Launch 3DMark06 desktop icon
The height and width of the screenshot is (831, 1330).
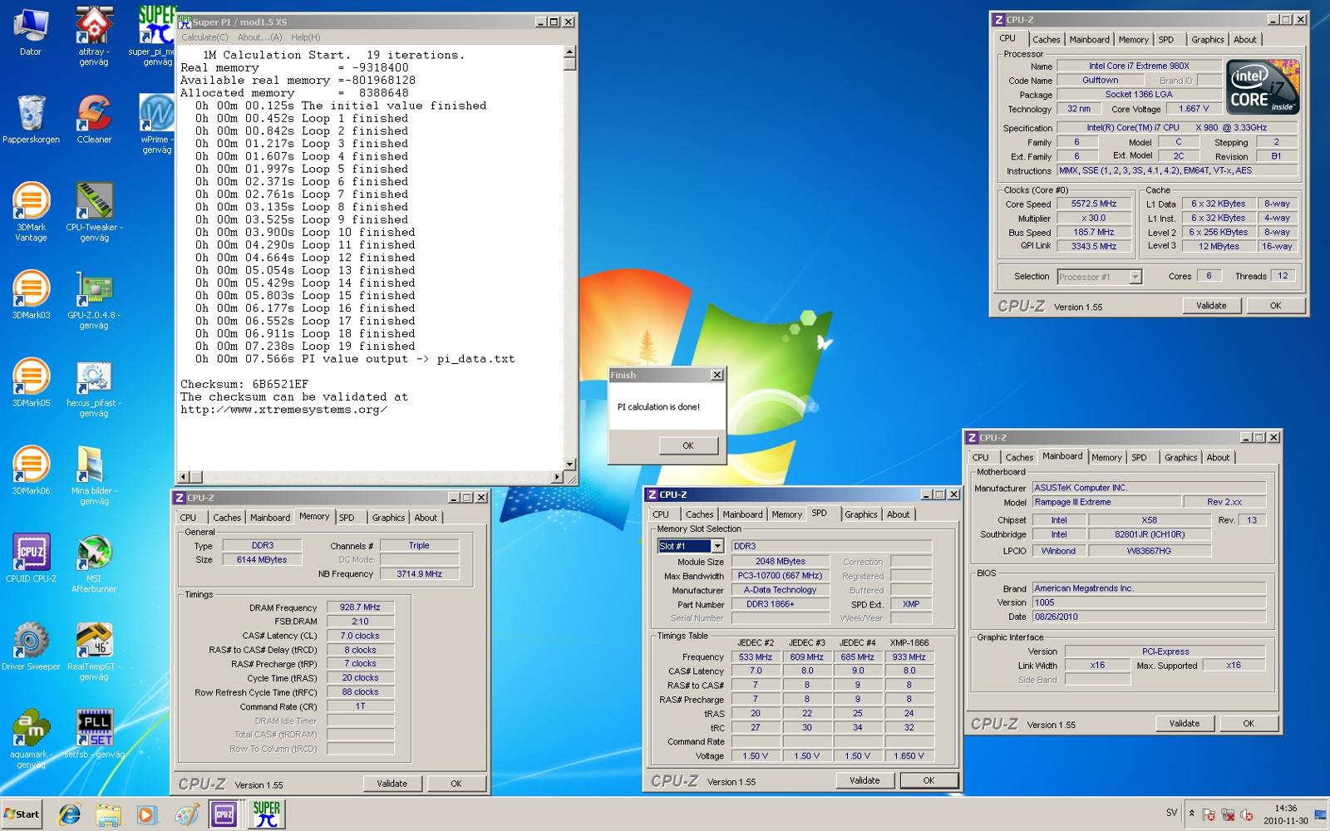31,471
